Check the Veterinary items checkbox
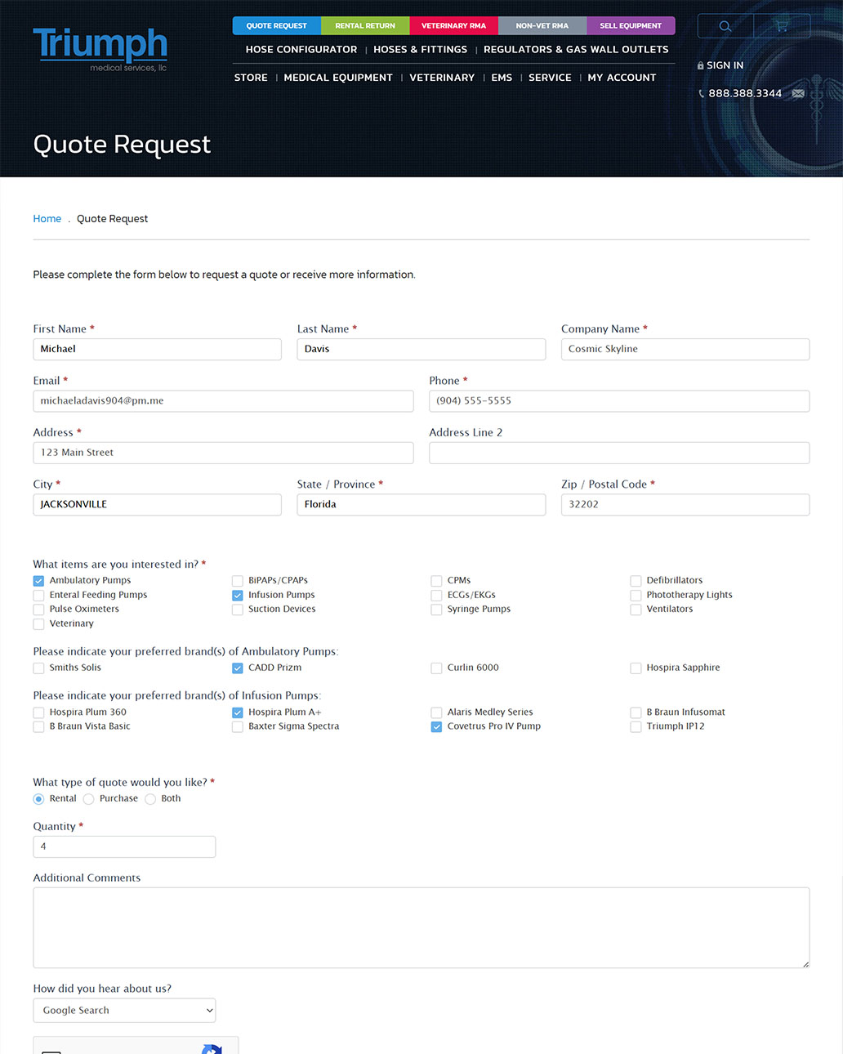 coord(38,624)
